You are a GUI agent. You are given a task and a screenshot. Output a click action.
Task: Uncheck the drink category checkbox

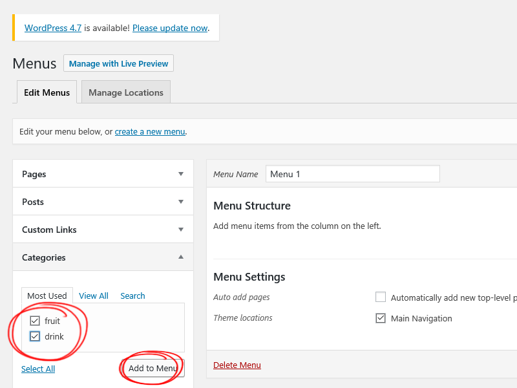(x=35, y=336)
